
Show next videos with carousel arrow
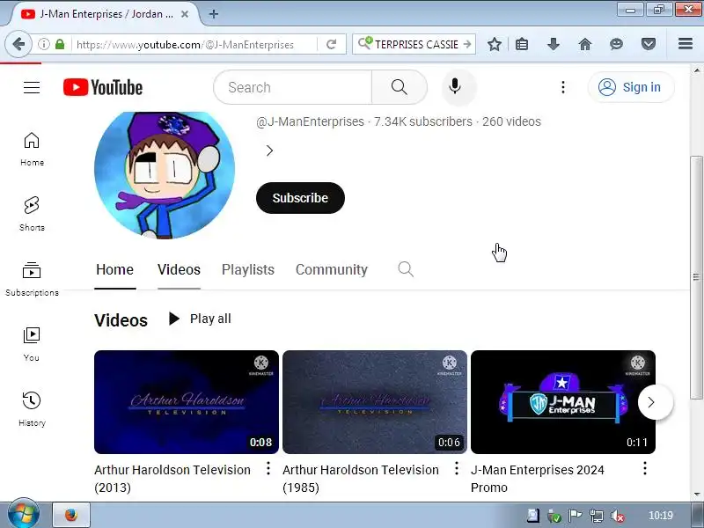[x=655, y=402]
